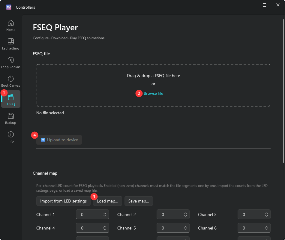Viewport: 285px width, 240px height.
Task: Go to the Loop Canvas page
Action: [x=11, y=63]
